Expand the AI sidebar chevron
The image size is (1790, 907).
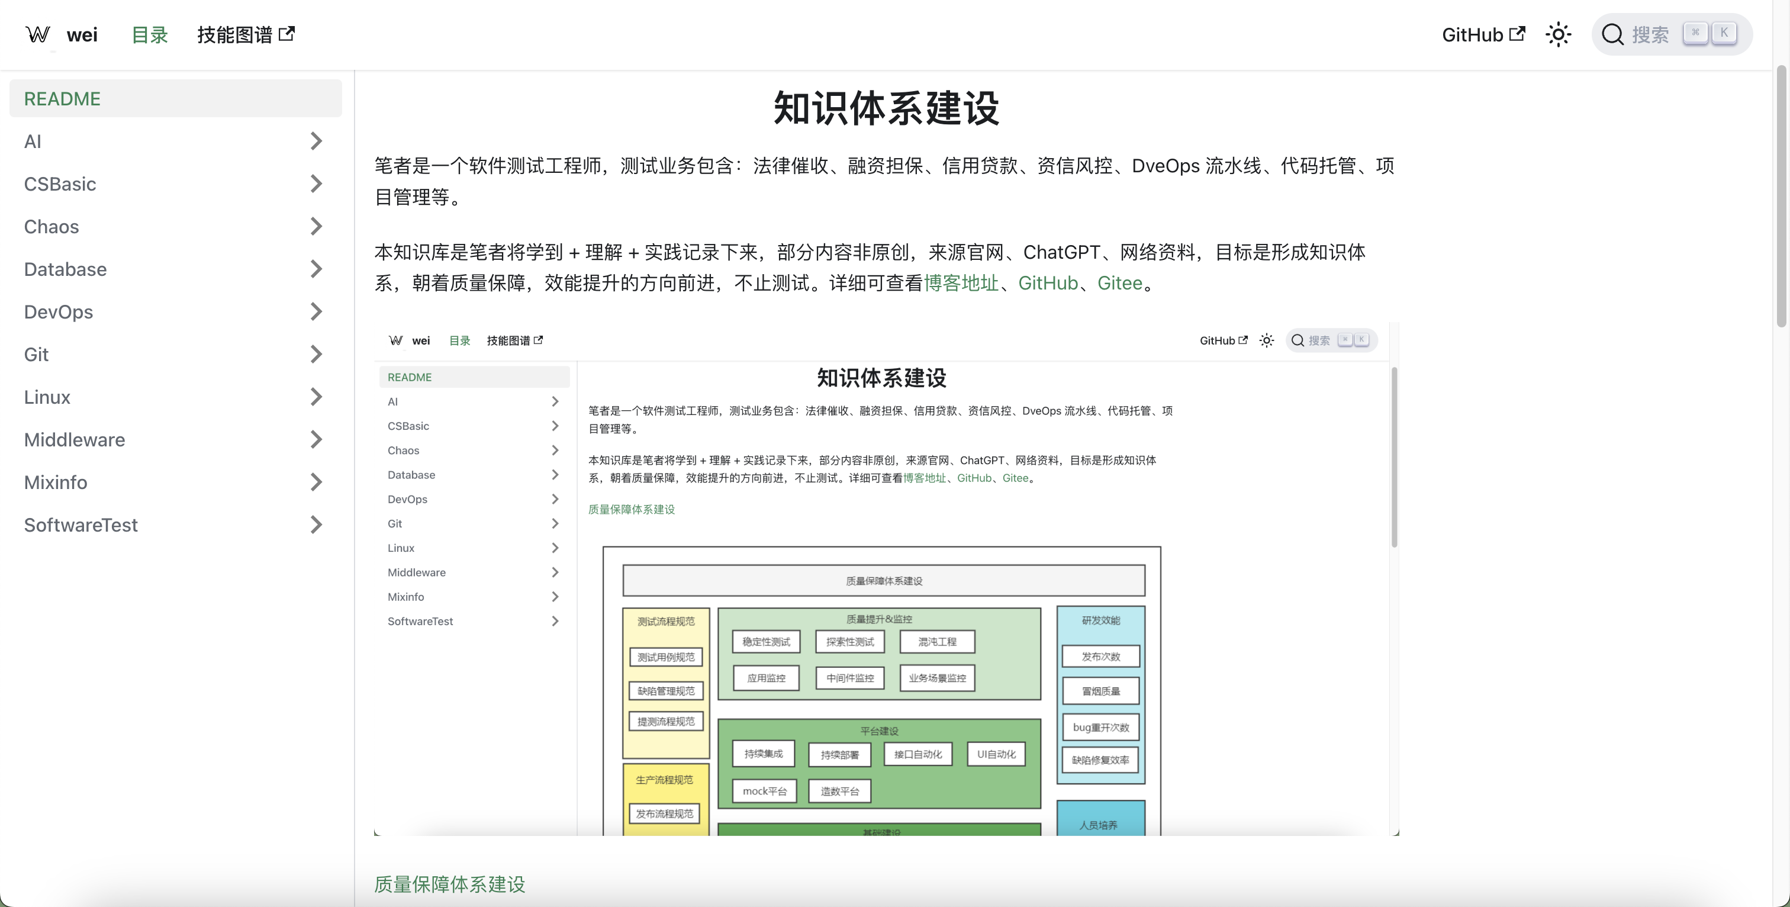pos(316,141)
